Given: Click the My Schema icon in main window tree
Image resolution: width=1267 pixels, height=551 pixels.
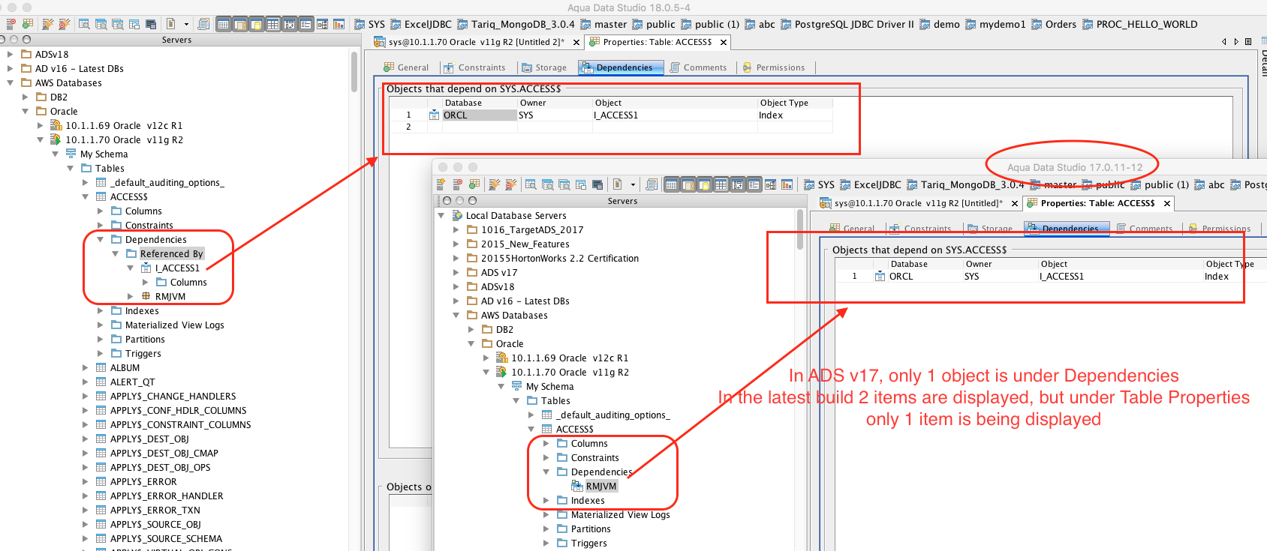Looking at the screenshot, I should (x=71, y=154).
